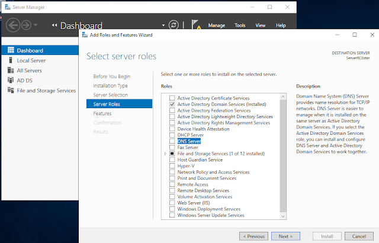This screenshot has height=243, width=379.
Task: Expand File and Storage Services role tree
Action: [x=166, y=154]
